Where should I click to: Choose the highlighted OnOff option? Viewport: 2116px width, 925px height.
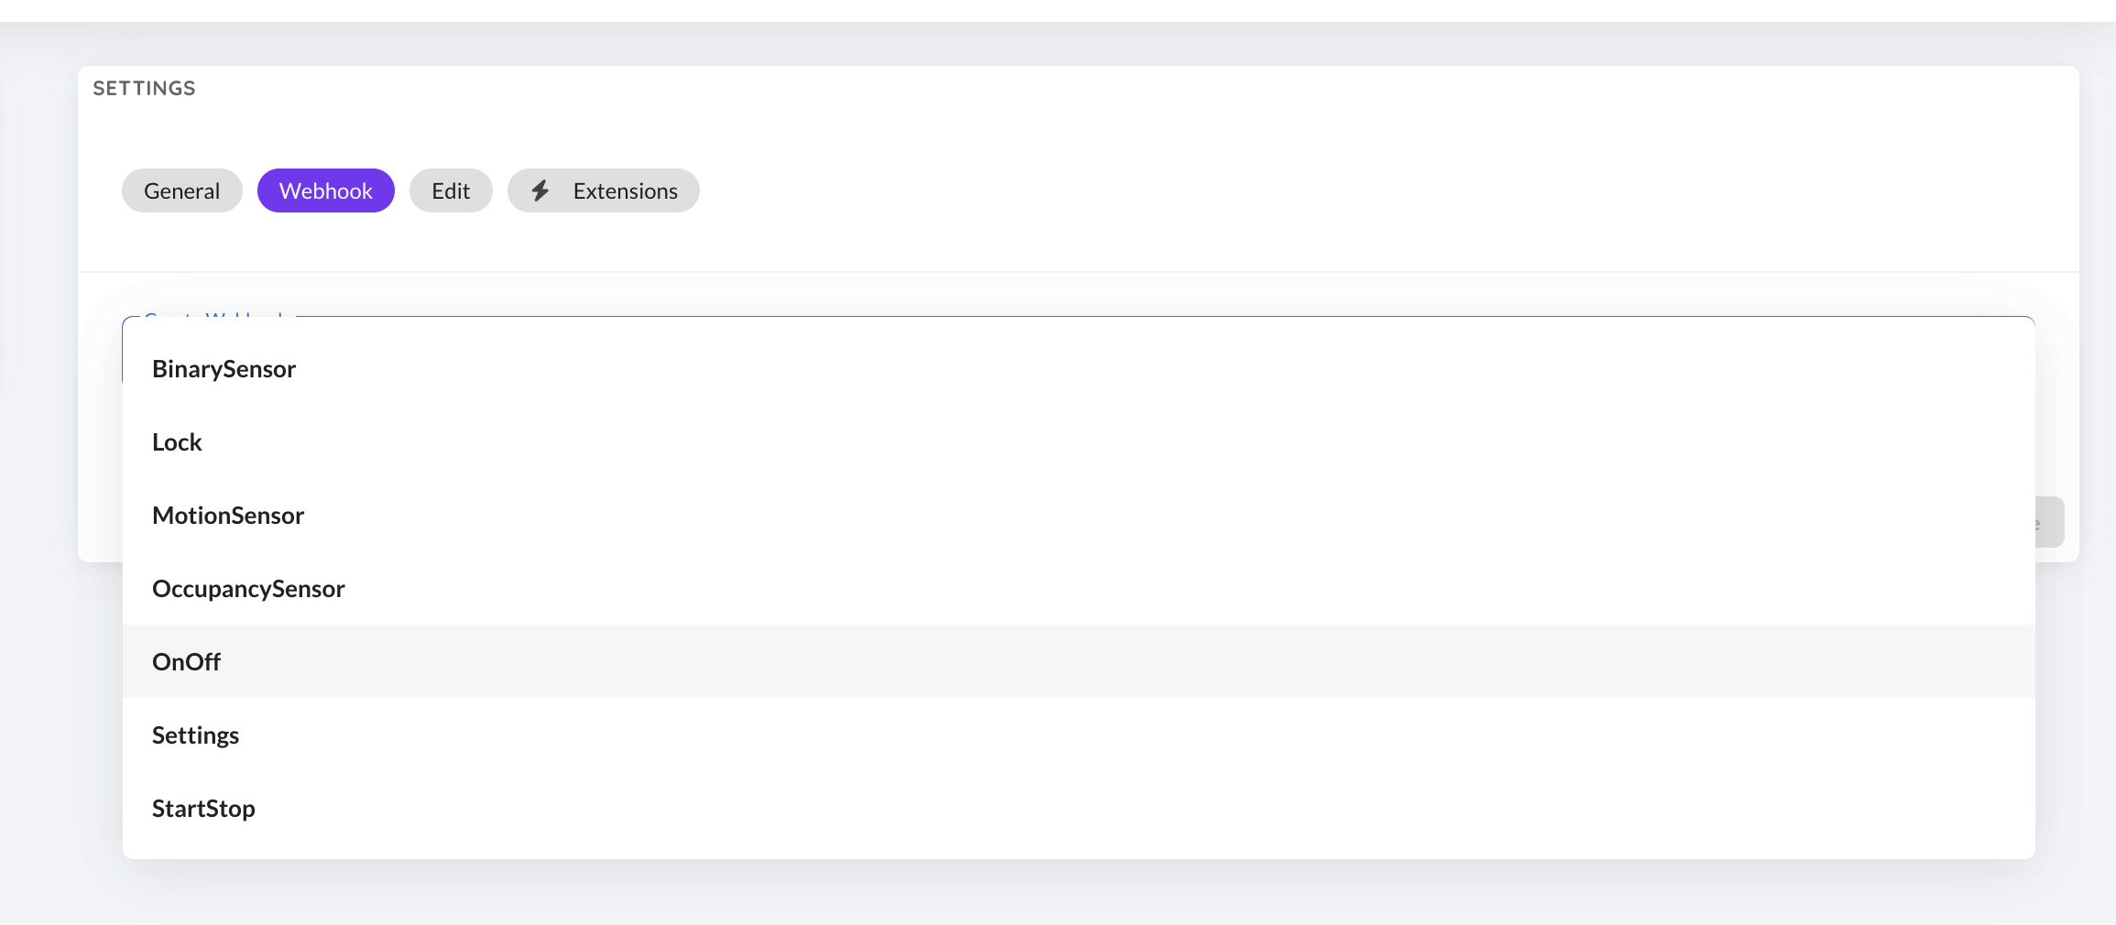pos(186,661)
